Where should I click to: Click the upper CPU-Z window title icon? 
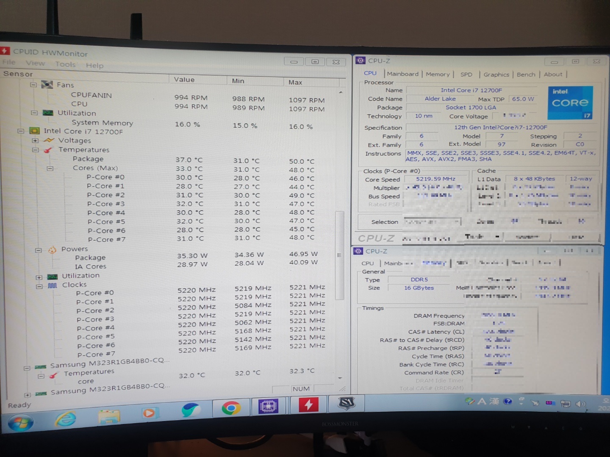pos(360,60)
